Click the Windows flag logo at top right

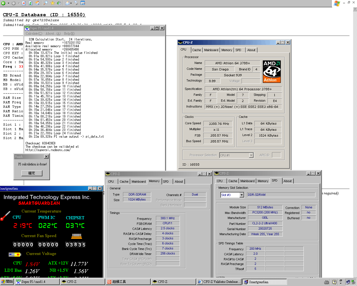[337, 3]
